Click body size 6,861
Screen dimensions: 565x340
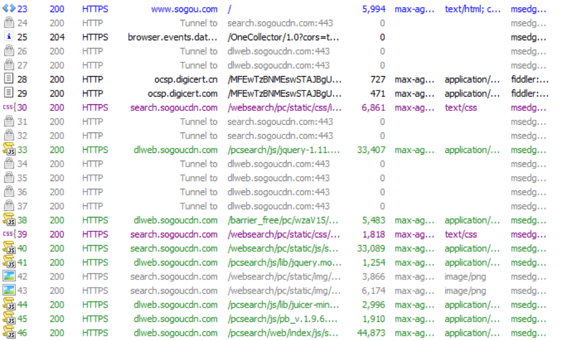(x=374, y=107)
